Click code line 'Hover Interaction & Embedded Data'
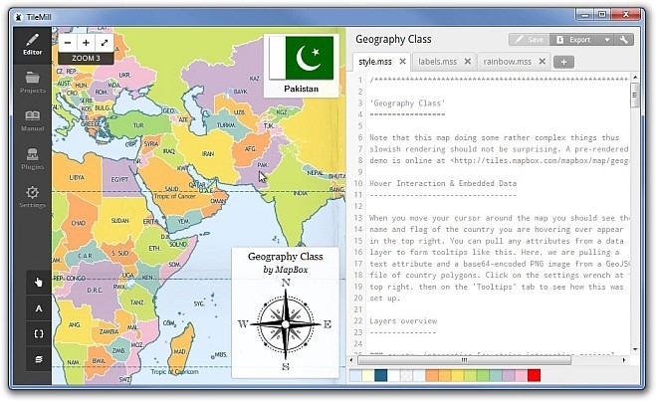657x402 pixels. tap(443, 183)
